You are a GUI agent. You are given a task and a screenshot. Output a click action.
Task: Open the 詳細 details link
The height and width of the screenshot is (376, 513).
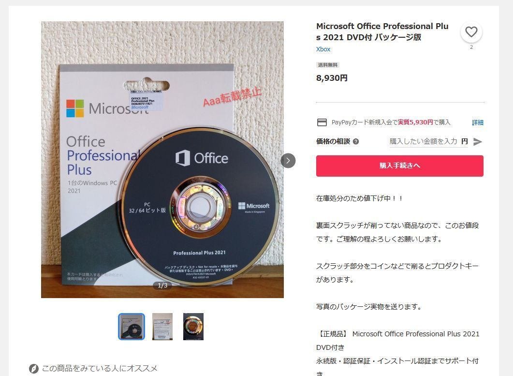[x=478, y=122]
